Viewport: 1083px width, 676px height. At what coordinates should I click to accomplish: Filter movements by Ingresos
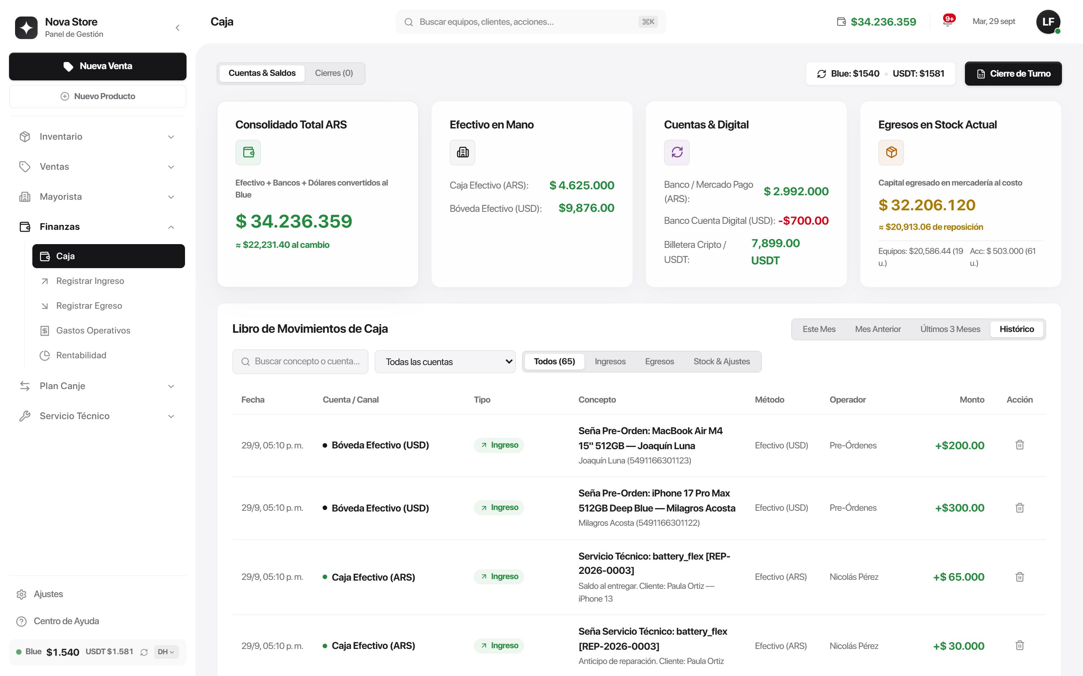pos(610,361)
